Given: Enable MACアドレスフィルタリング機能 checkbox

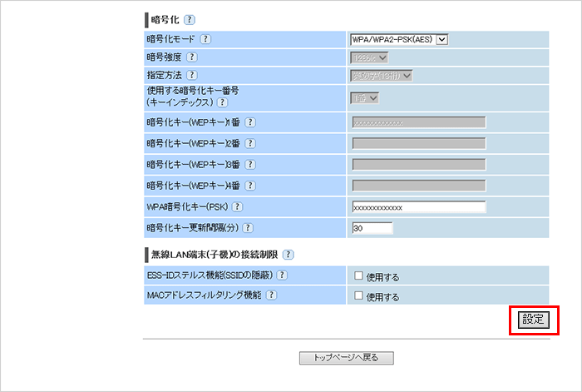Looking at the screenshot, I should point(358,295).
